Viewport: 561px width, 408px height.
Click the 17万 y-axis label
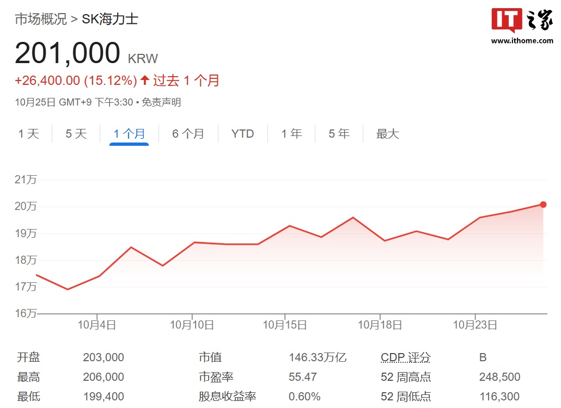pyautogui.click(x=26, y=287)
